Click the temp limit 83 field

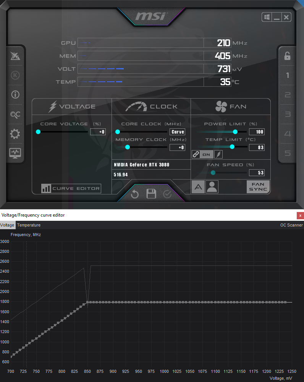[x=257, y=147]
